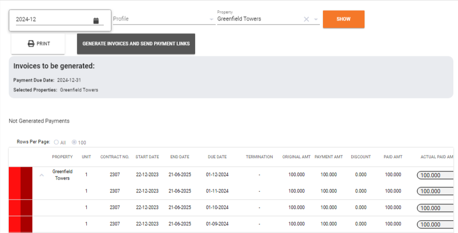Click Selected Properties value Greenfield Towers
This screenshot has height=233, width=458.
tap(79, 90)
